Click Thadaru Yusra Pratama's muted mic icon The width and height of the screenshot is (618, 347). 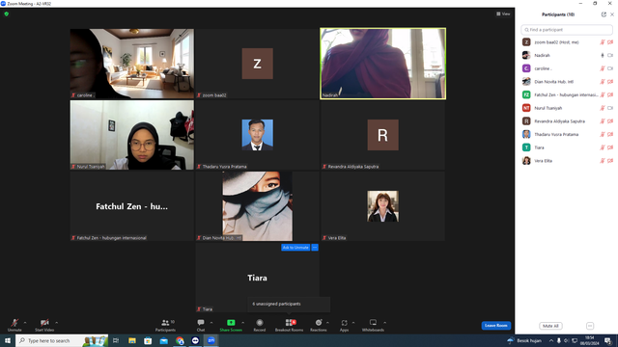click(x=603, y=134)
